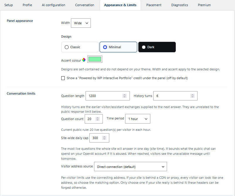This screenshot has width=235, height=196.
Task: Open the Setup tab
Action: 8,5
